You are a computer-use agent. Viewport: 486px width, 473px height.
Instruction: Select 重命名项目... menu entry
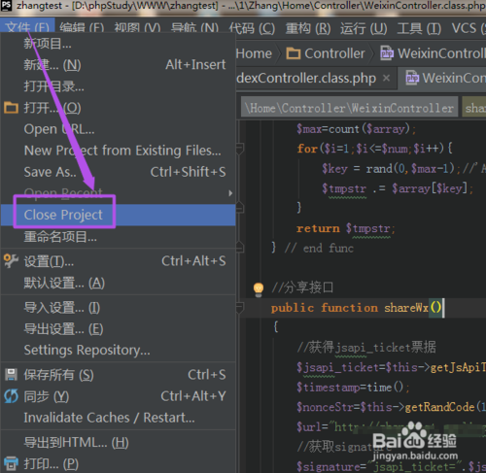118,237
